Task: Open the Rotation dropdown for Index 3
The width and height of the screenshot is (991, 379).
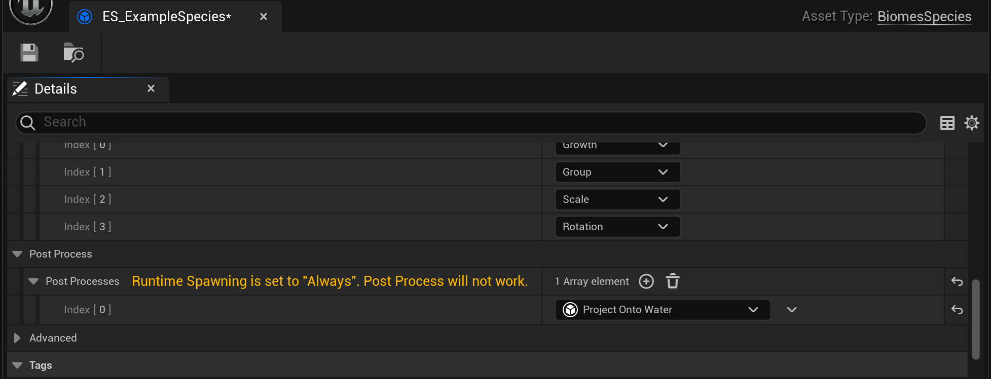Action: pos(617,227)
